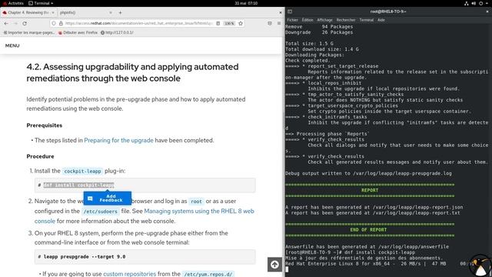This screenshot has width=492, height=277.
Task: Click the new terminal tab icon
Action: point(290,12)
